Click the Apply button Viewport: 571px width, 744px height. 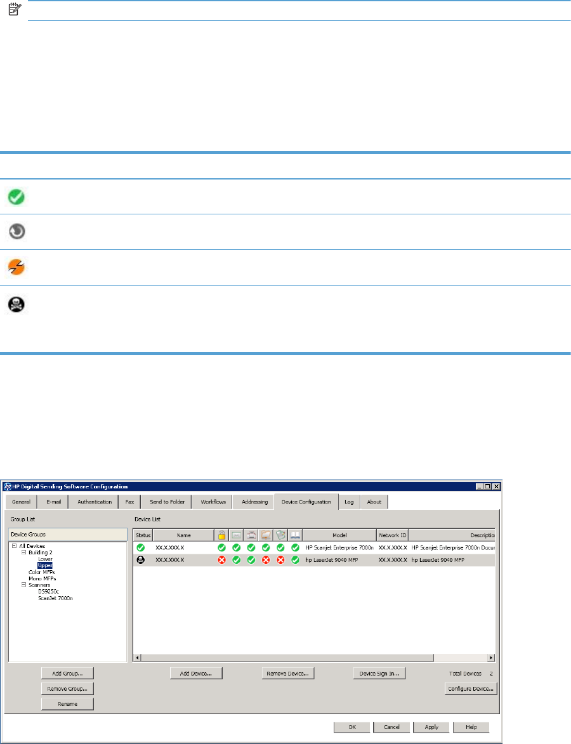pyautogui.click(x=431, y=727)
